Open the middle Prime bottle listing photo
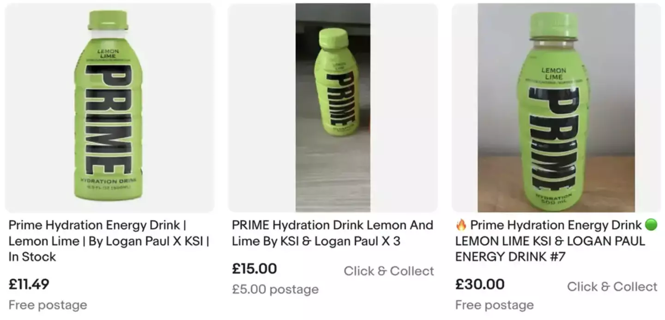 (333, 108)
